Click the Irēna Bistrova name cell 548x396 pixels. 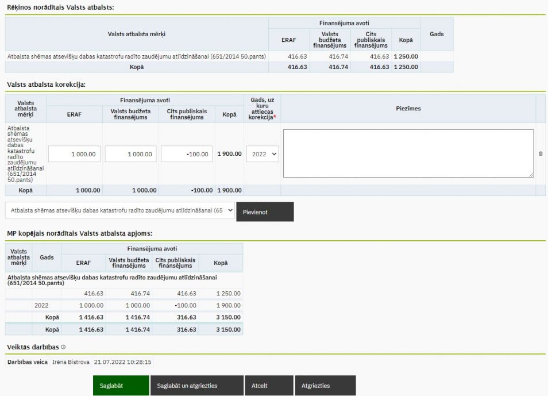(71, 362)
